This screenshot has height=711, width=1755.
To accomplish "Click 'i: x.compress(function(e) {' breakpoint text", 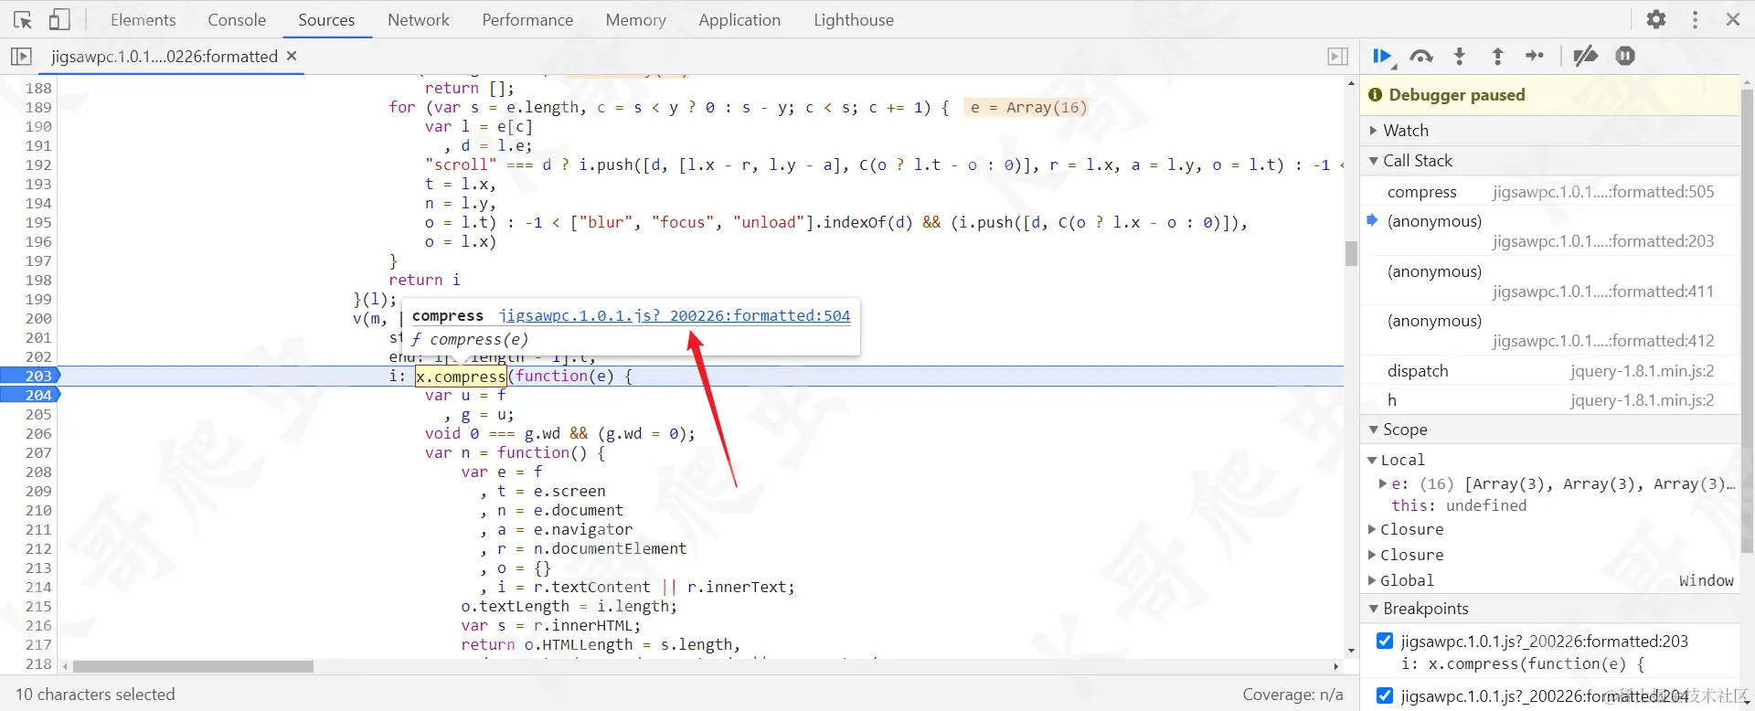I will click(1523, 664).
